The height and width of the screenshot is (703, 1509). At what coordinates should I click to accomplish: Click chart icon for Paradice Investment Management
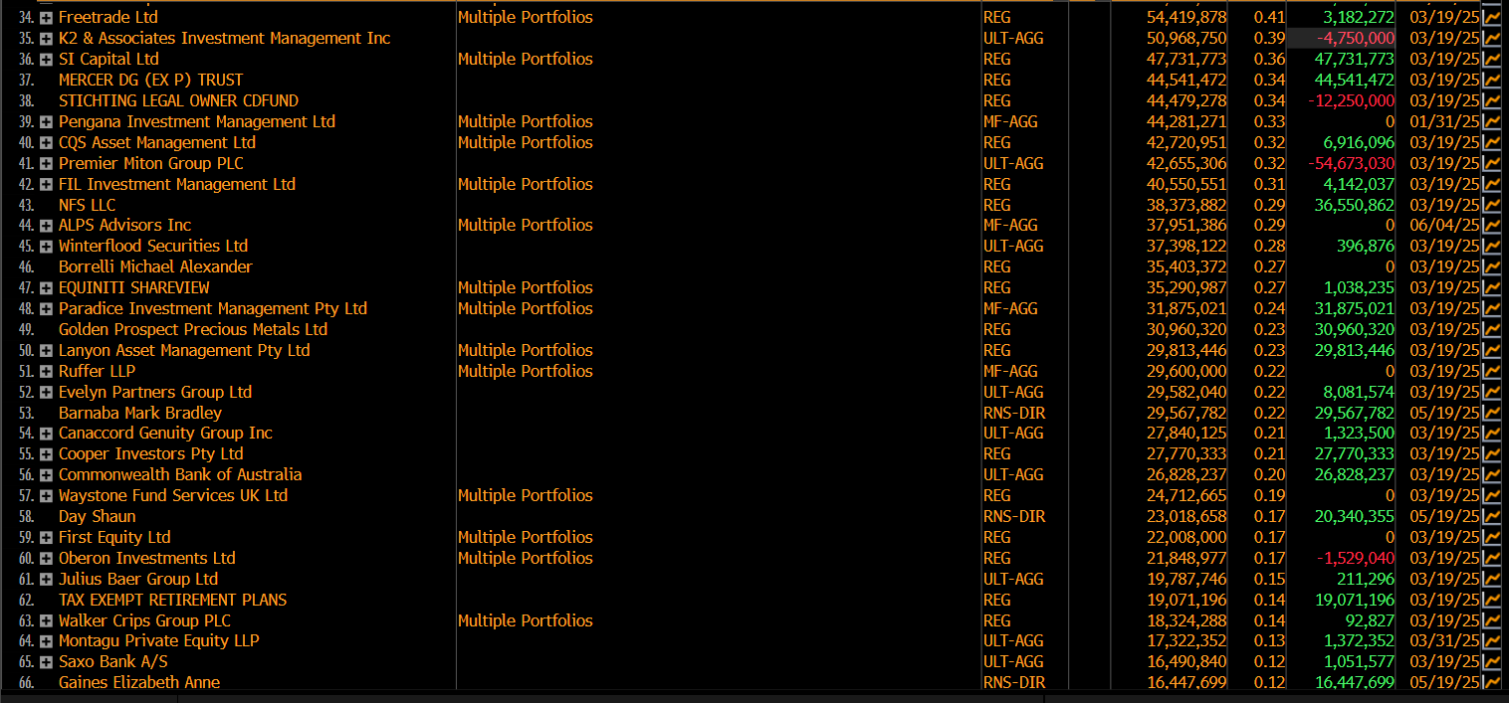pos(1491,308)
